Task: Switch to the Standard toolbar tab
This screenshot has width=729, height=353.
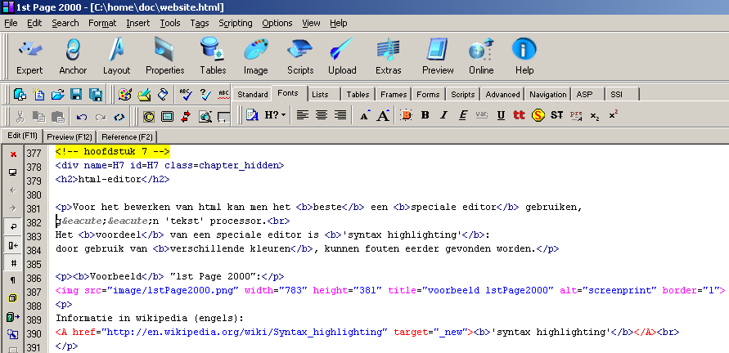Action: point(253,94)
